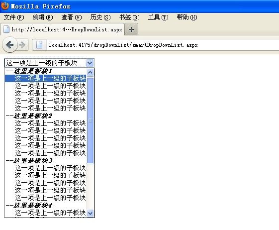Collapse the combo box via its arrow
279x230 pixels.
pos(90,63)
